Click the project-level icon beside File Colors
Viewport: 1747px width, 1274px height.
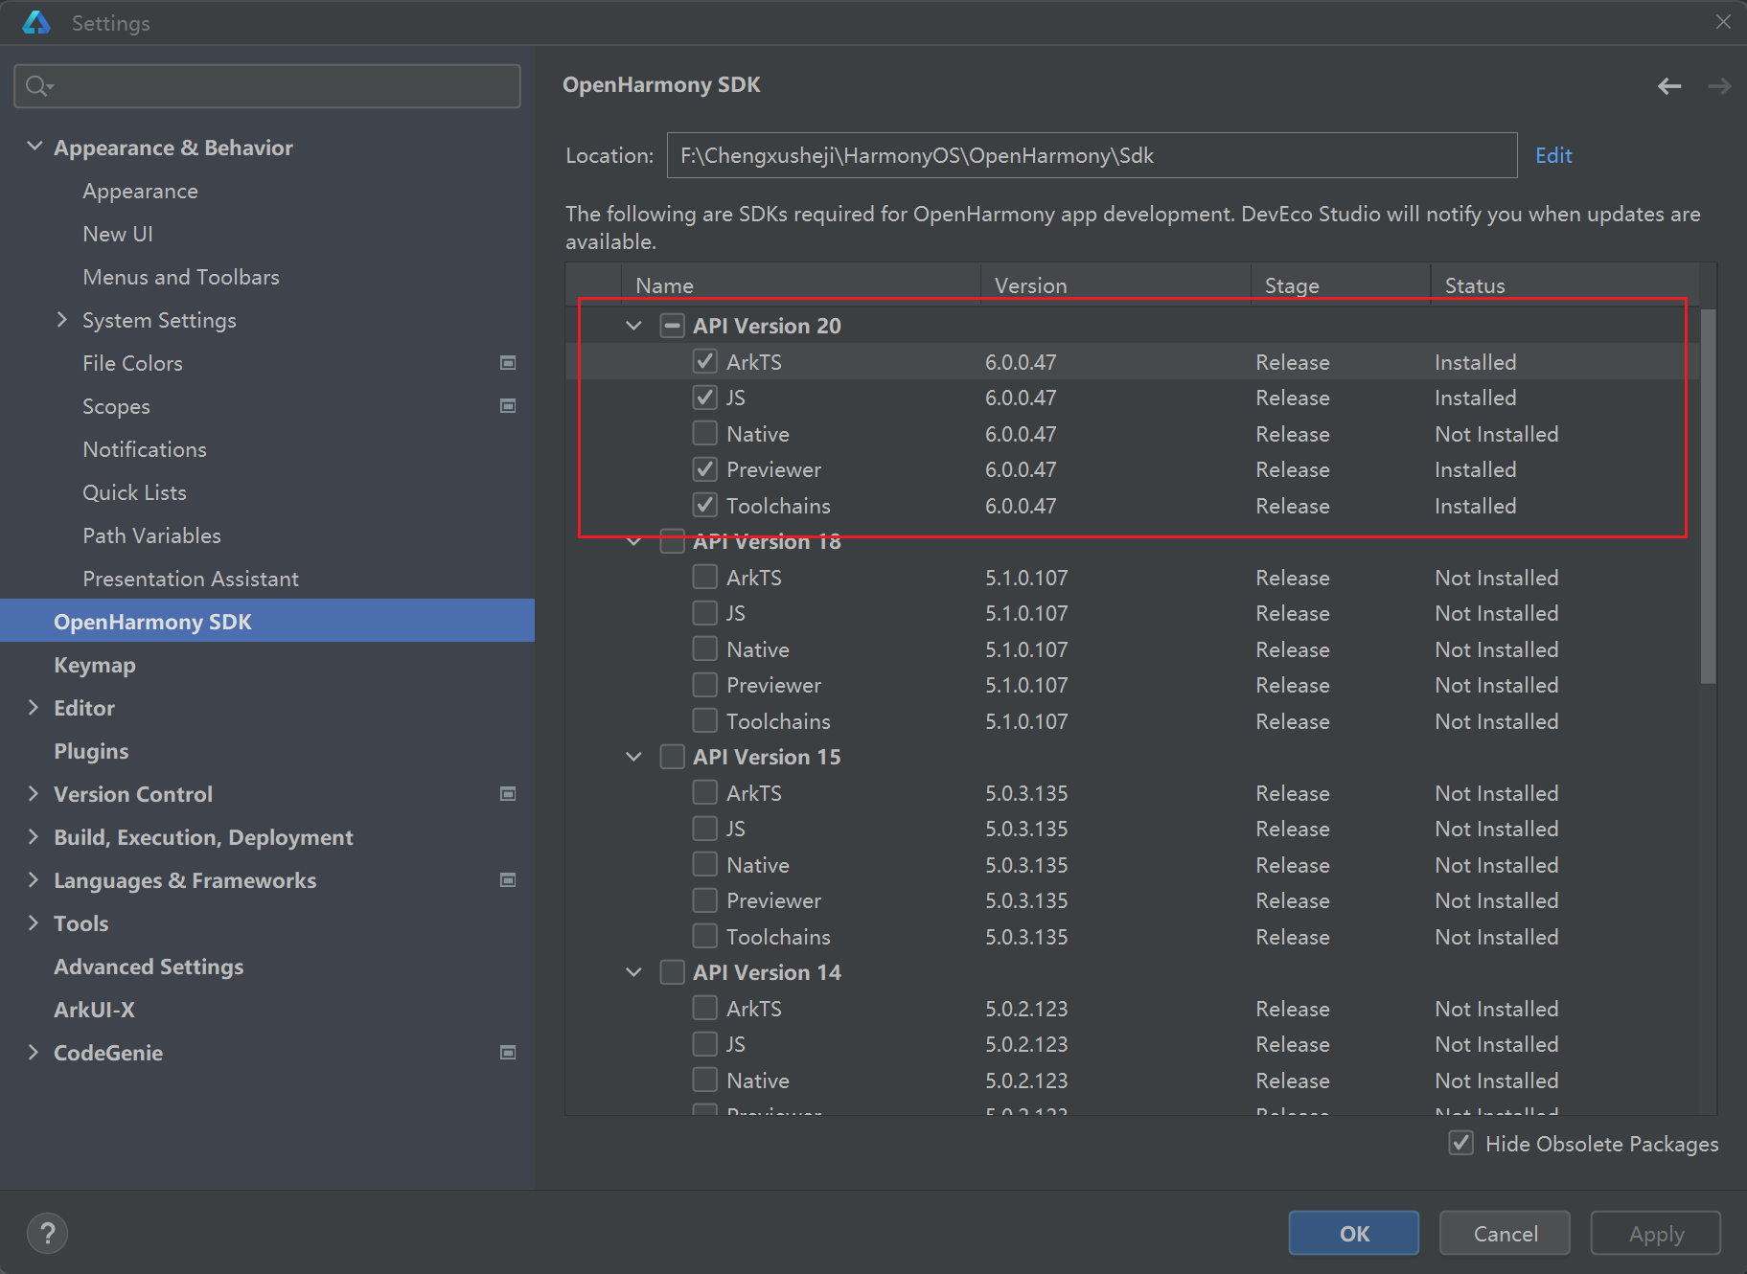508,363
